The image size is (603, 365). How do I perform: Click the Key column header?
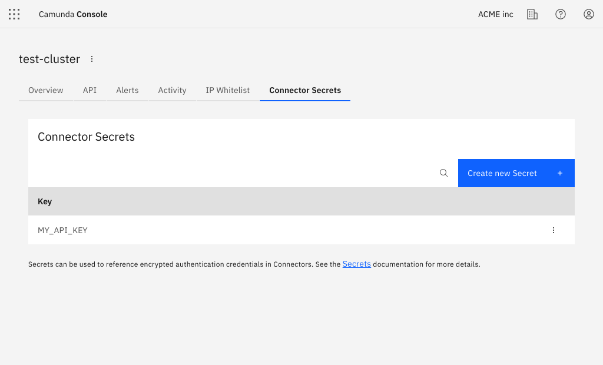coord(45,201)
